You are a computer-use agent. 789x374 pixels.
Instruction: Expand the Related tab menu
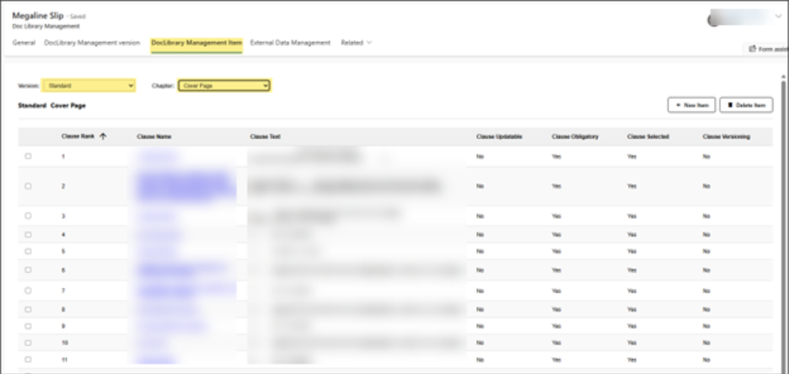[356, 43]
